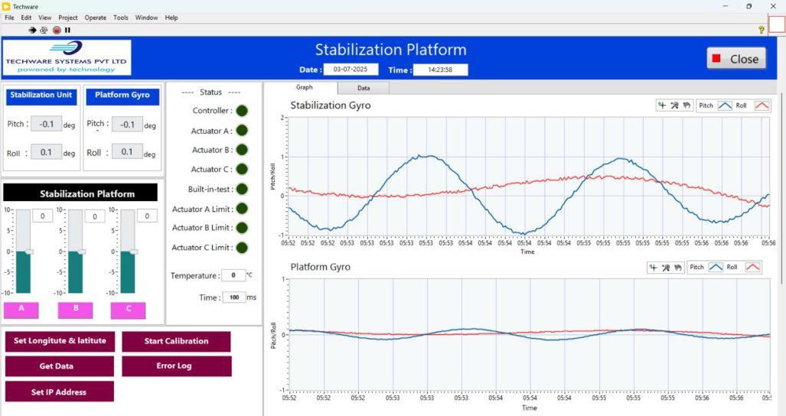The width and height of the screenshot is (786, 416).
Task: Click the Stabilization Unit Pitch value field
Action: pos(47,124)
